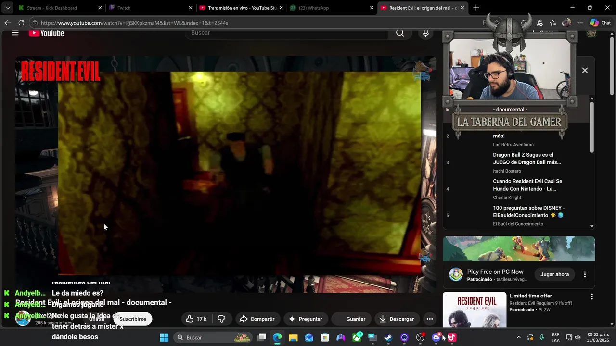The image size is (616, 346).
Task: Click the YouTube search magnifier button
Action: coord(400,33)
